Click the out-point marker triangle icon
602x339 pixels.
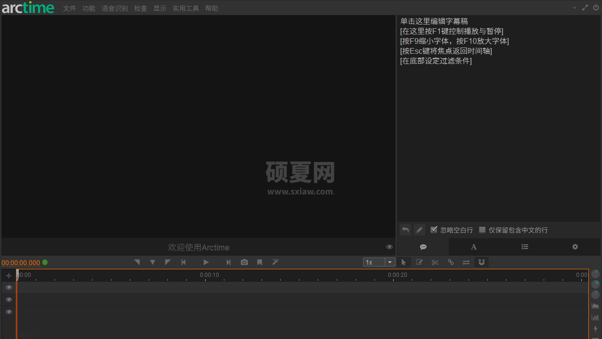168,262
